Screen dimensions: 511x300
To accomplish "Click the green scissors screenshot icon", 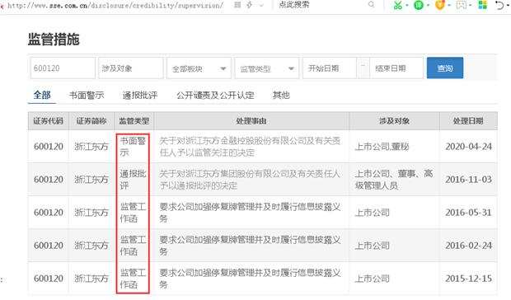I will tap(397, 5).
